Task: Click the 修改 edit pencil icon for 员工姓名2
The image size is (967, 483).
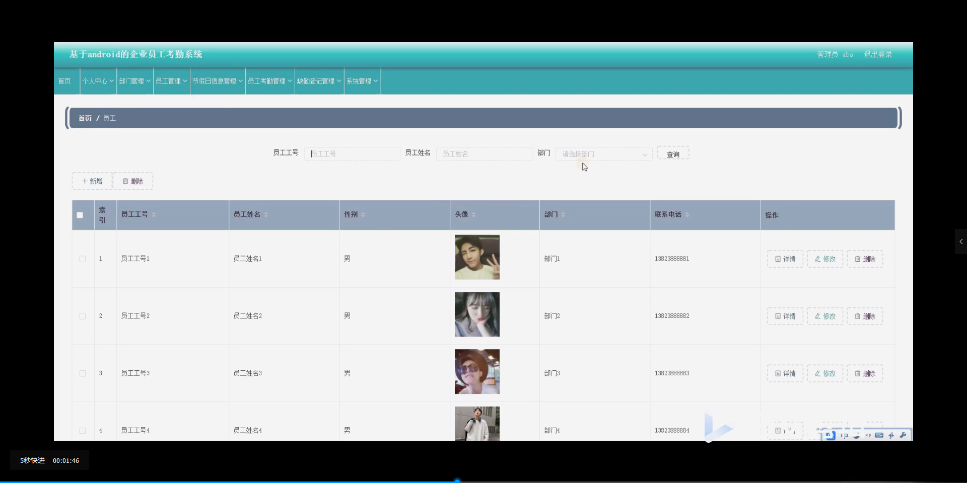Action: pyautogui.click(x=817, y=316)
